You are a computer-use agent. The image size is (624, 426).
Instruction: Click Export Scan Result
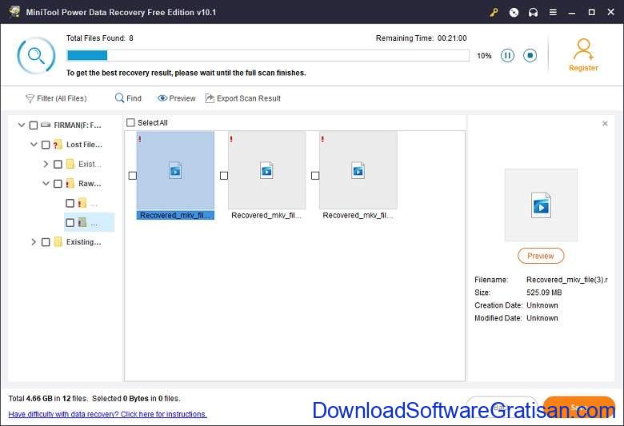242,98
